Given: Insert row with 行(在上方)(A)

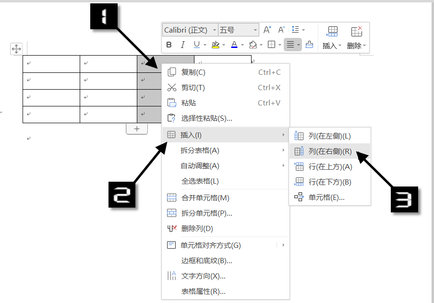Looking at the screenshot, I should click(330, 167).
